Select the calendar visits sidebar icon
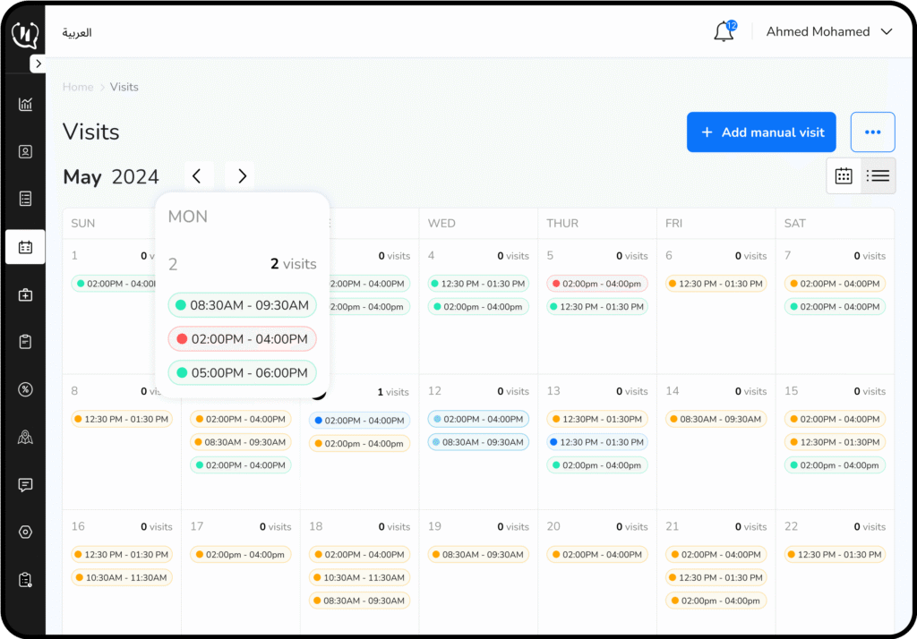 25,247
